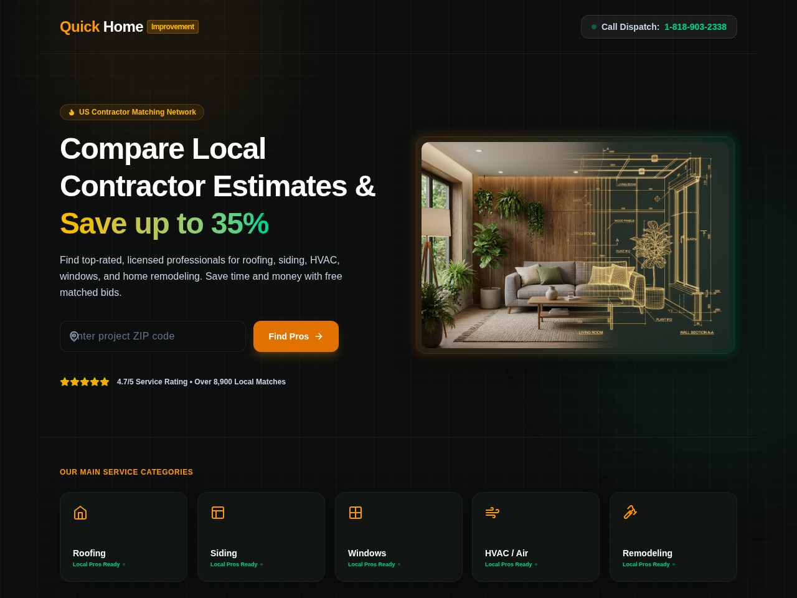The image size is (797, 598).
Task: Click the arrow icon on Find Pros
Action: (319, 336)
